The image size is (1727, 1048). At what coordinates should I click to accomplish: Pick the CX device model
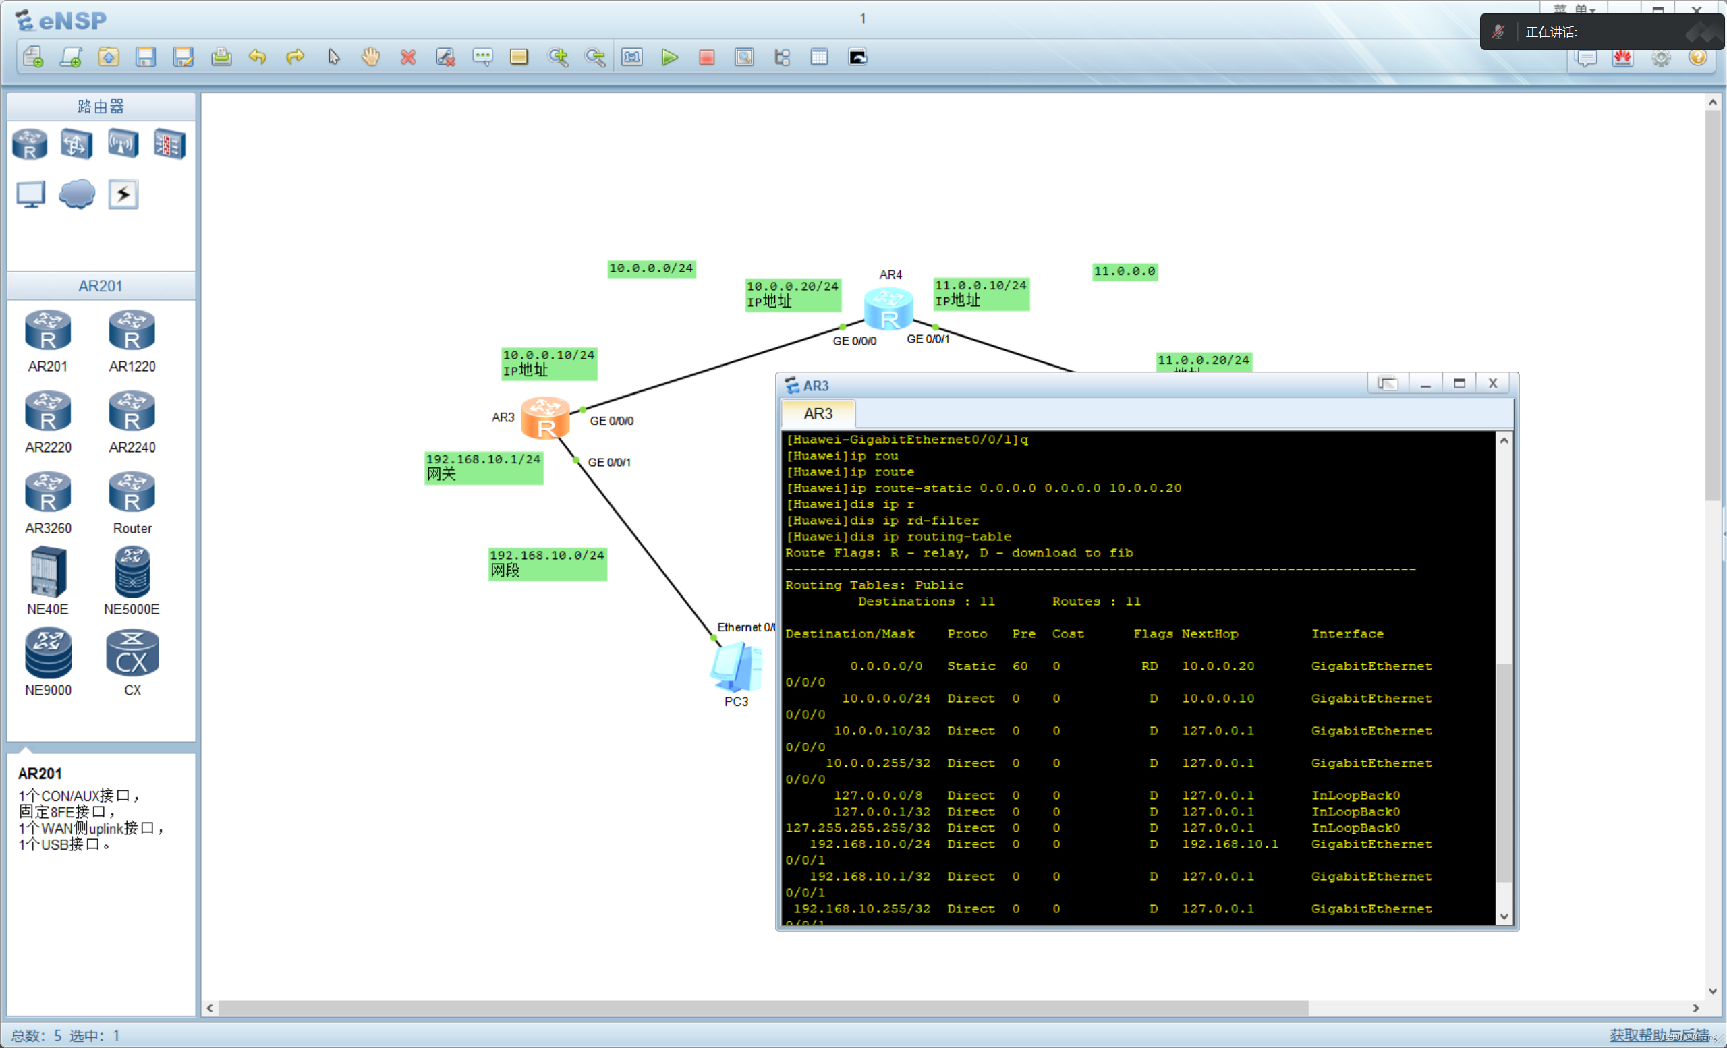coord(132,662)
